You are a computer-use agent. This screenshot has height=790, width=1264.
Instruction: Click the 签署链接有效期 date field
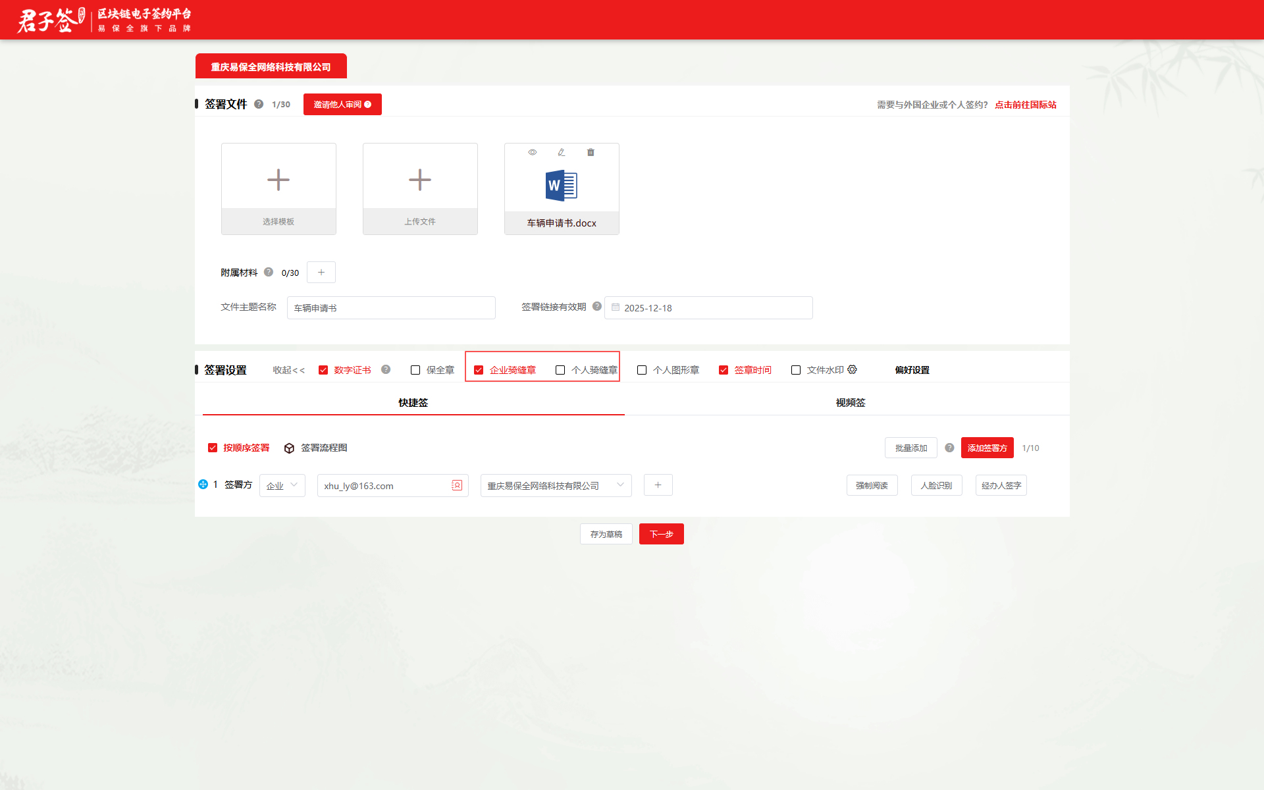pos(708,307)
